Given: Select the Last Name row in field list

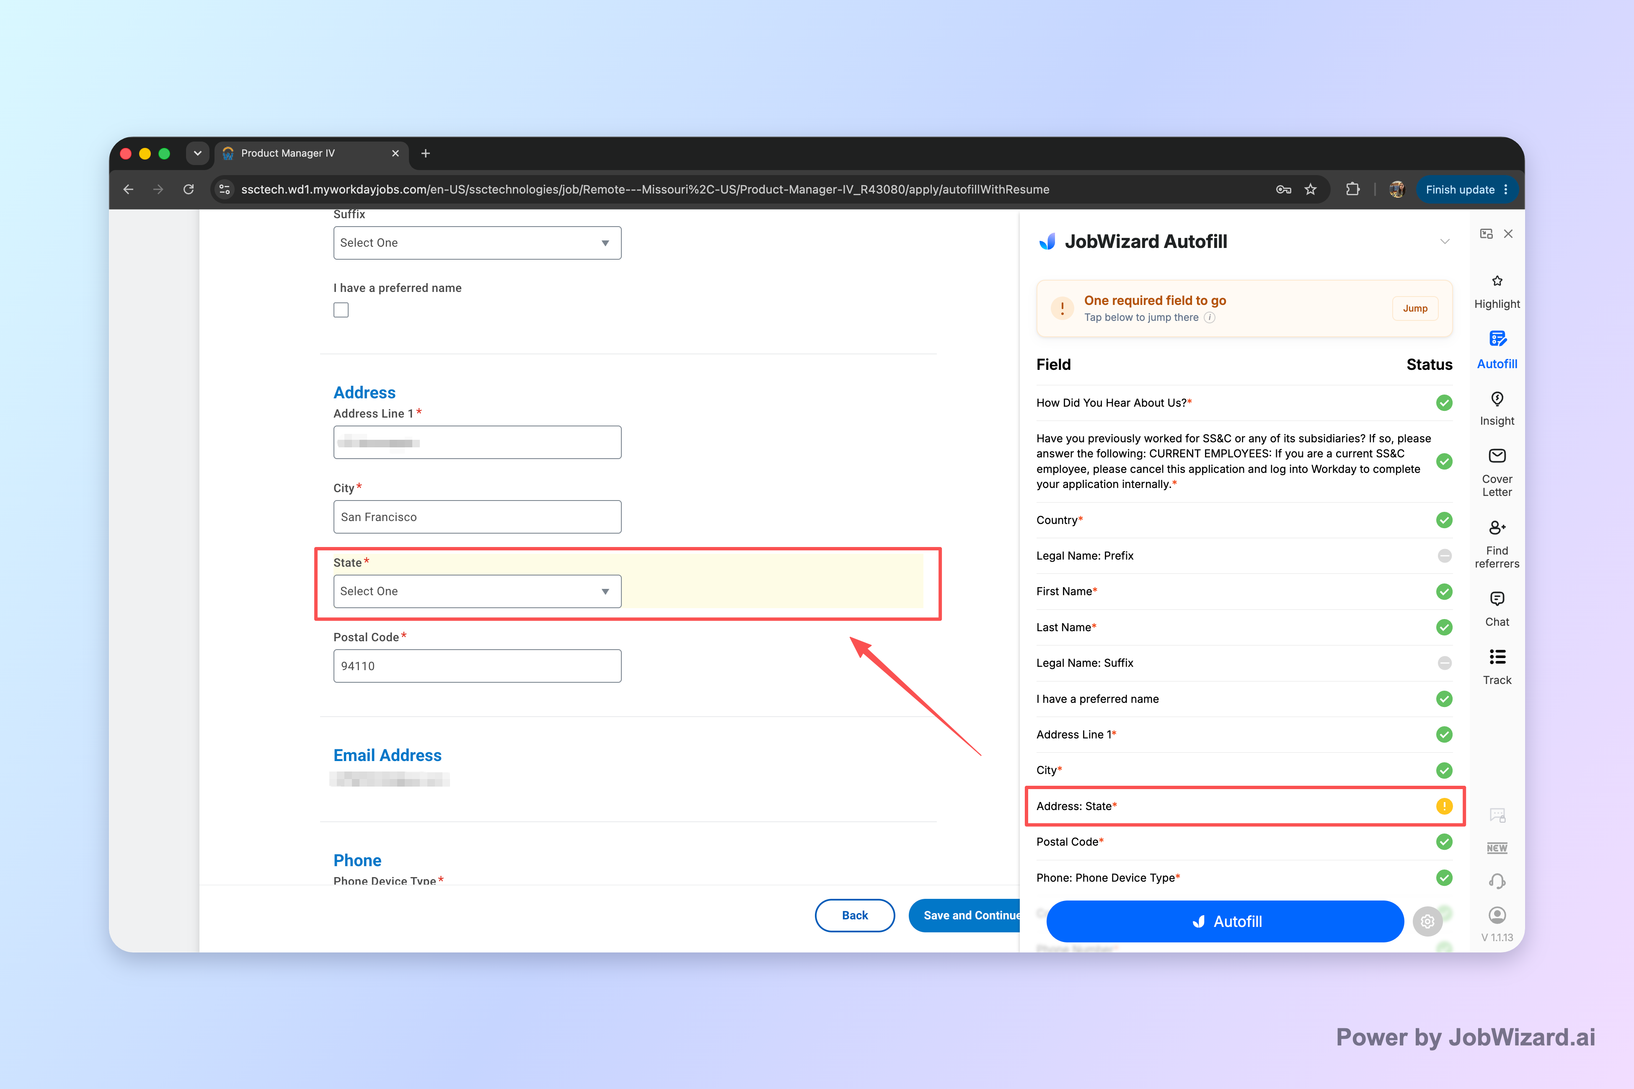Looking at the screenshot, I should [1244, 627].
